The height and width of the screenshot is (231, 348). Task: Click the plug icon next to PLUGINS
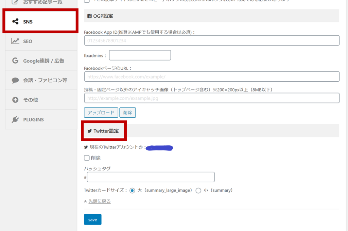point(15,119)
